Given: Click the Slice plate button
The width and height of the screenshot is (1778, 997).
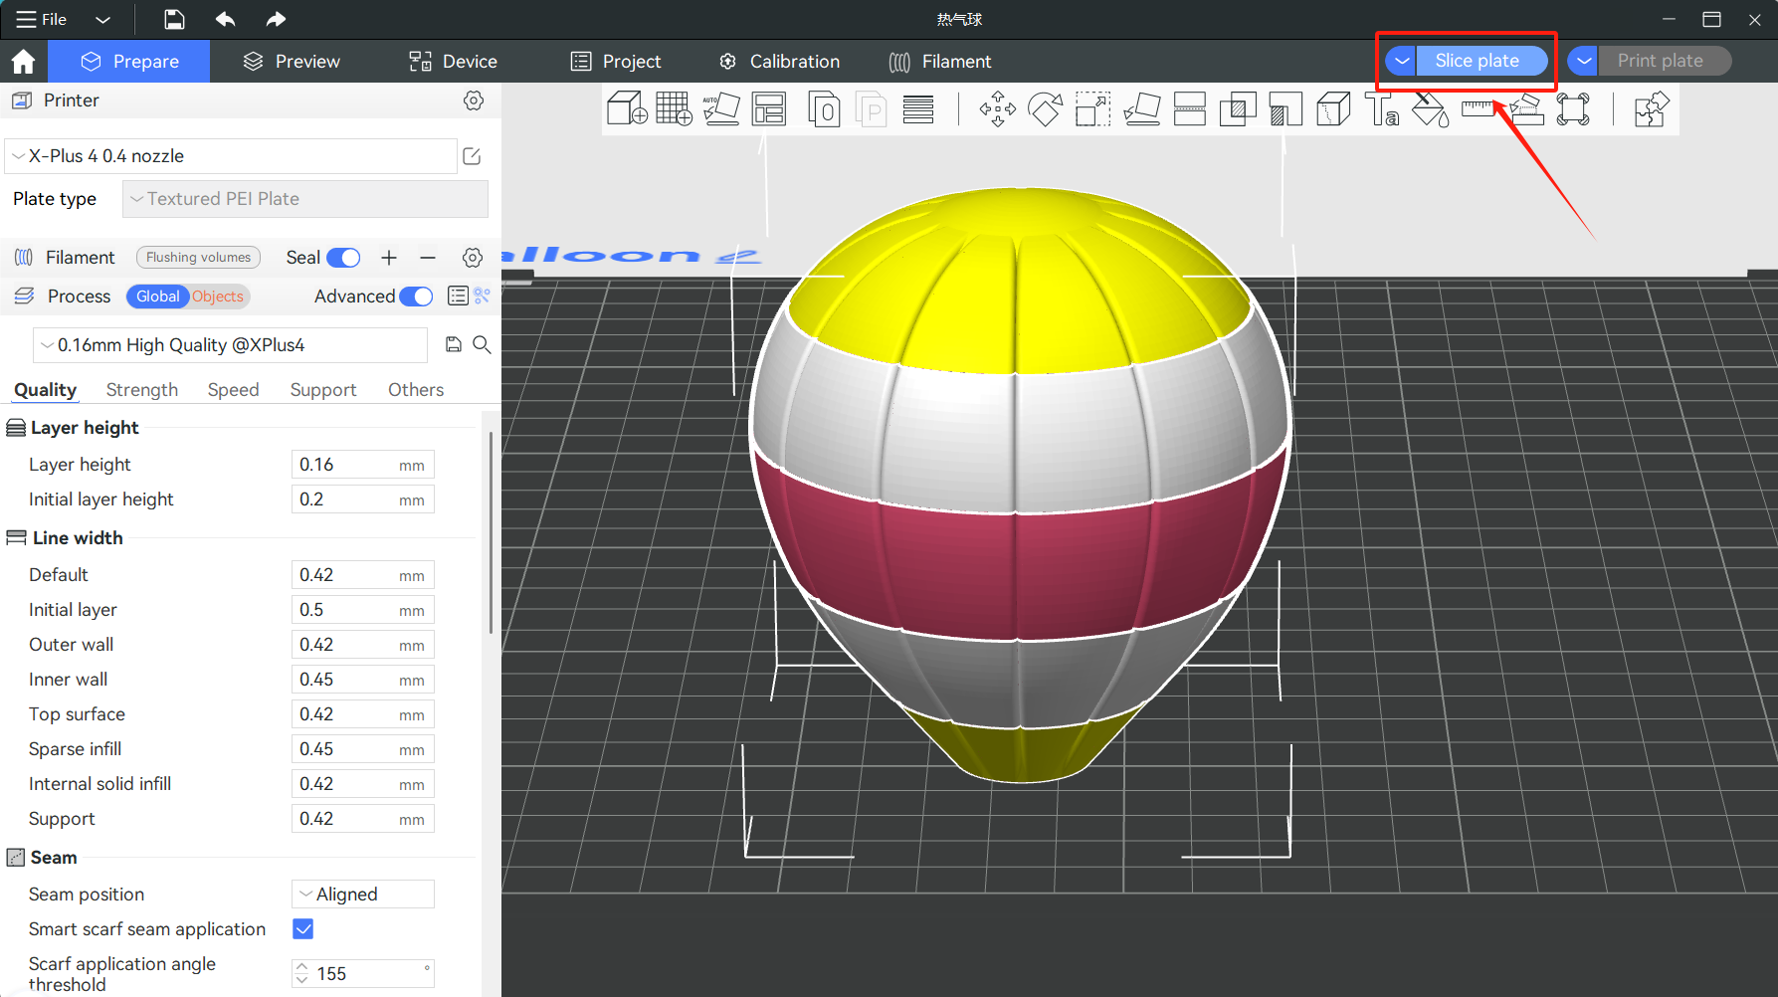Looking at the screenshot, I should coord(1482,61).
